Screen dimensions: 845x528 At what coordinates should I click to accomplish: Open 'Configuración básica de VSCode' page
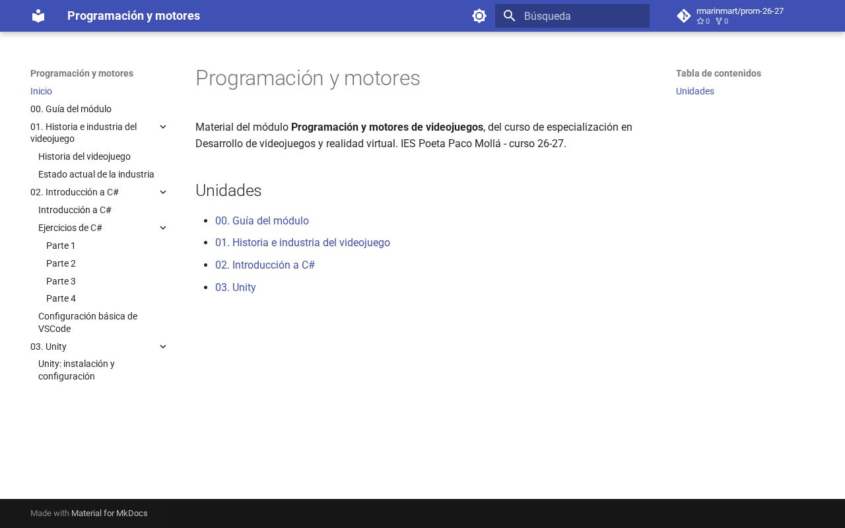point(88,322)
